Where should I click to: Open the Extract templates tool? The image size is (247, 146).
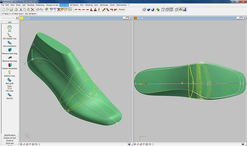pos(10,66)
